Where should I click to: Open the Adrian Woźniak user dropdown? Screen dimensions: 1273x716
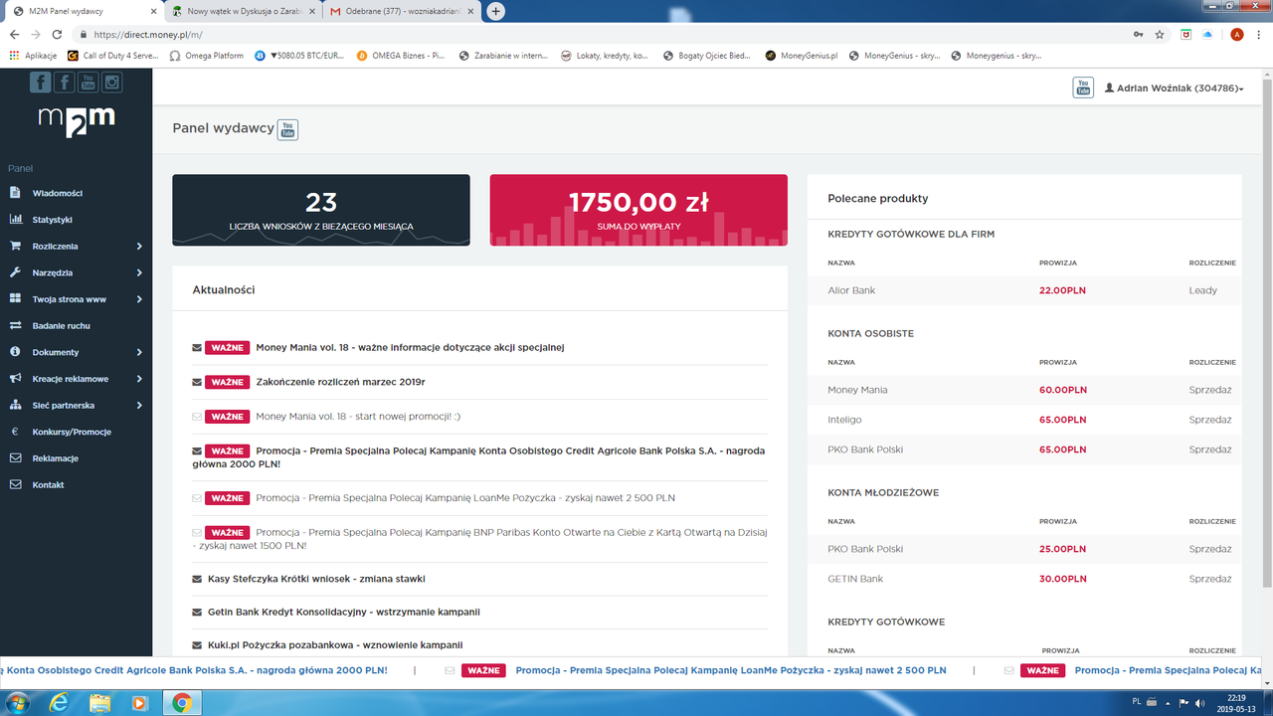point(1174,89)
